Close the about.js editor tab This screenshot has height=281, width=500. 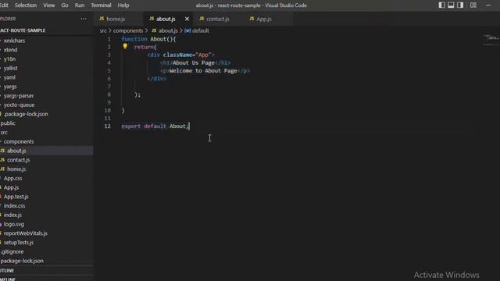(x=187, y=19)
